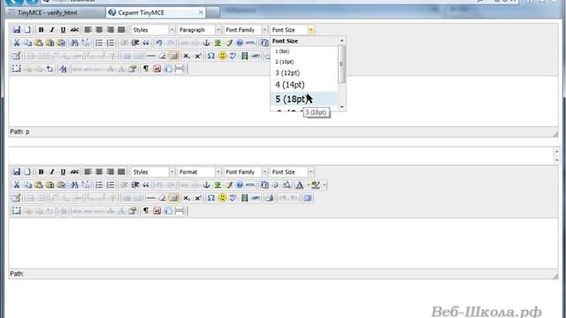Insert numbered list in the upper editor

point(110,43)
